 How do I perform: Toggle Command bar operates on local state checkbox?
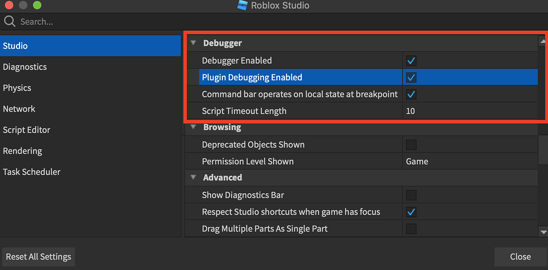click(411, 94)
